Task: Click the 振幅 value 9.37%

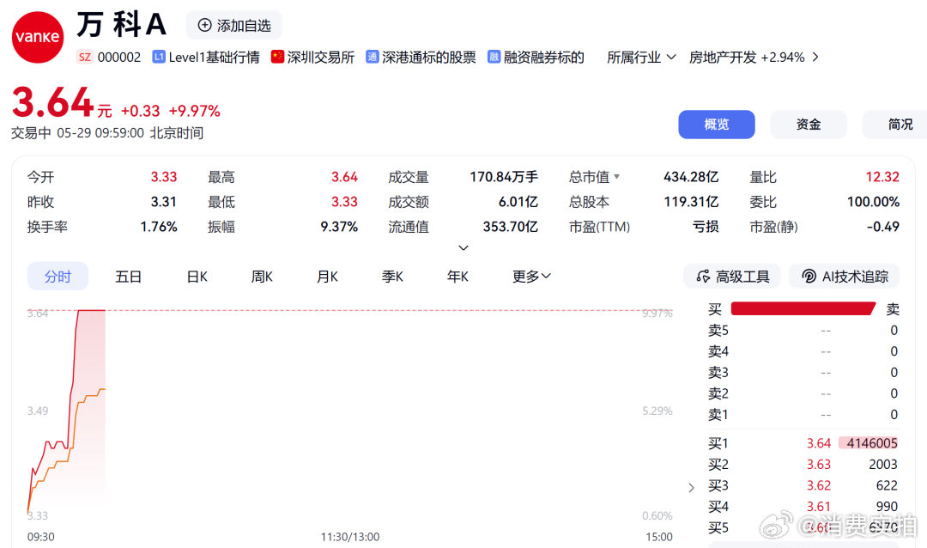Action: [339, 227]
